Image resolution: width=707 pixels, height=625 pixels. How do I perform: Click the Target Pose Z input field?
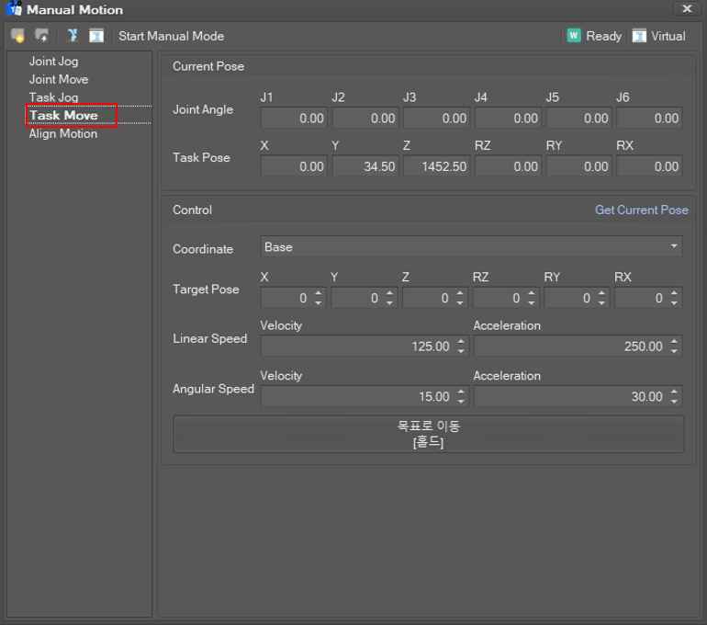427,299
